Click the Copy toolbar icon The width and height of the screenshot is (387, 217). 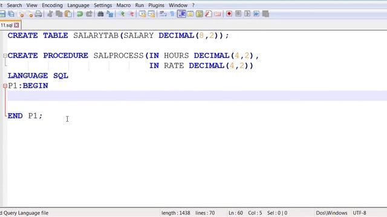coord(59,14)
